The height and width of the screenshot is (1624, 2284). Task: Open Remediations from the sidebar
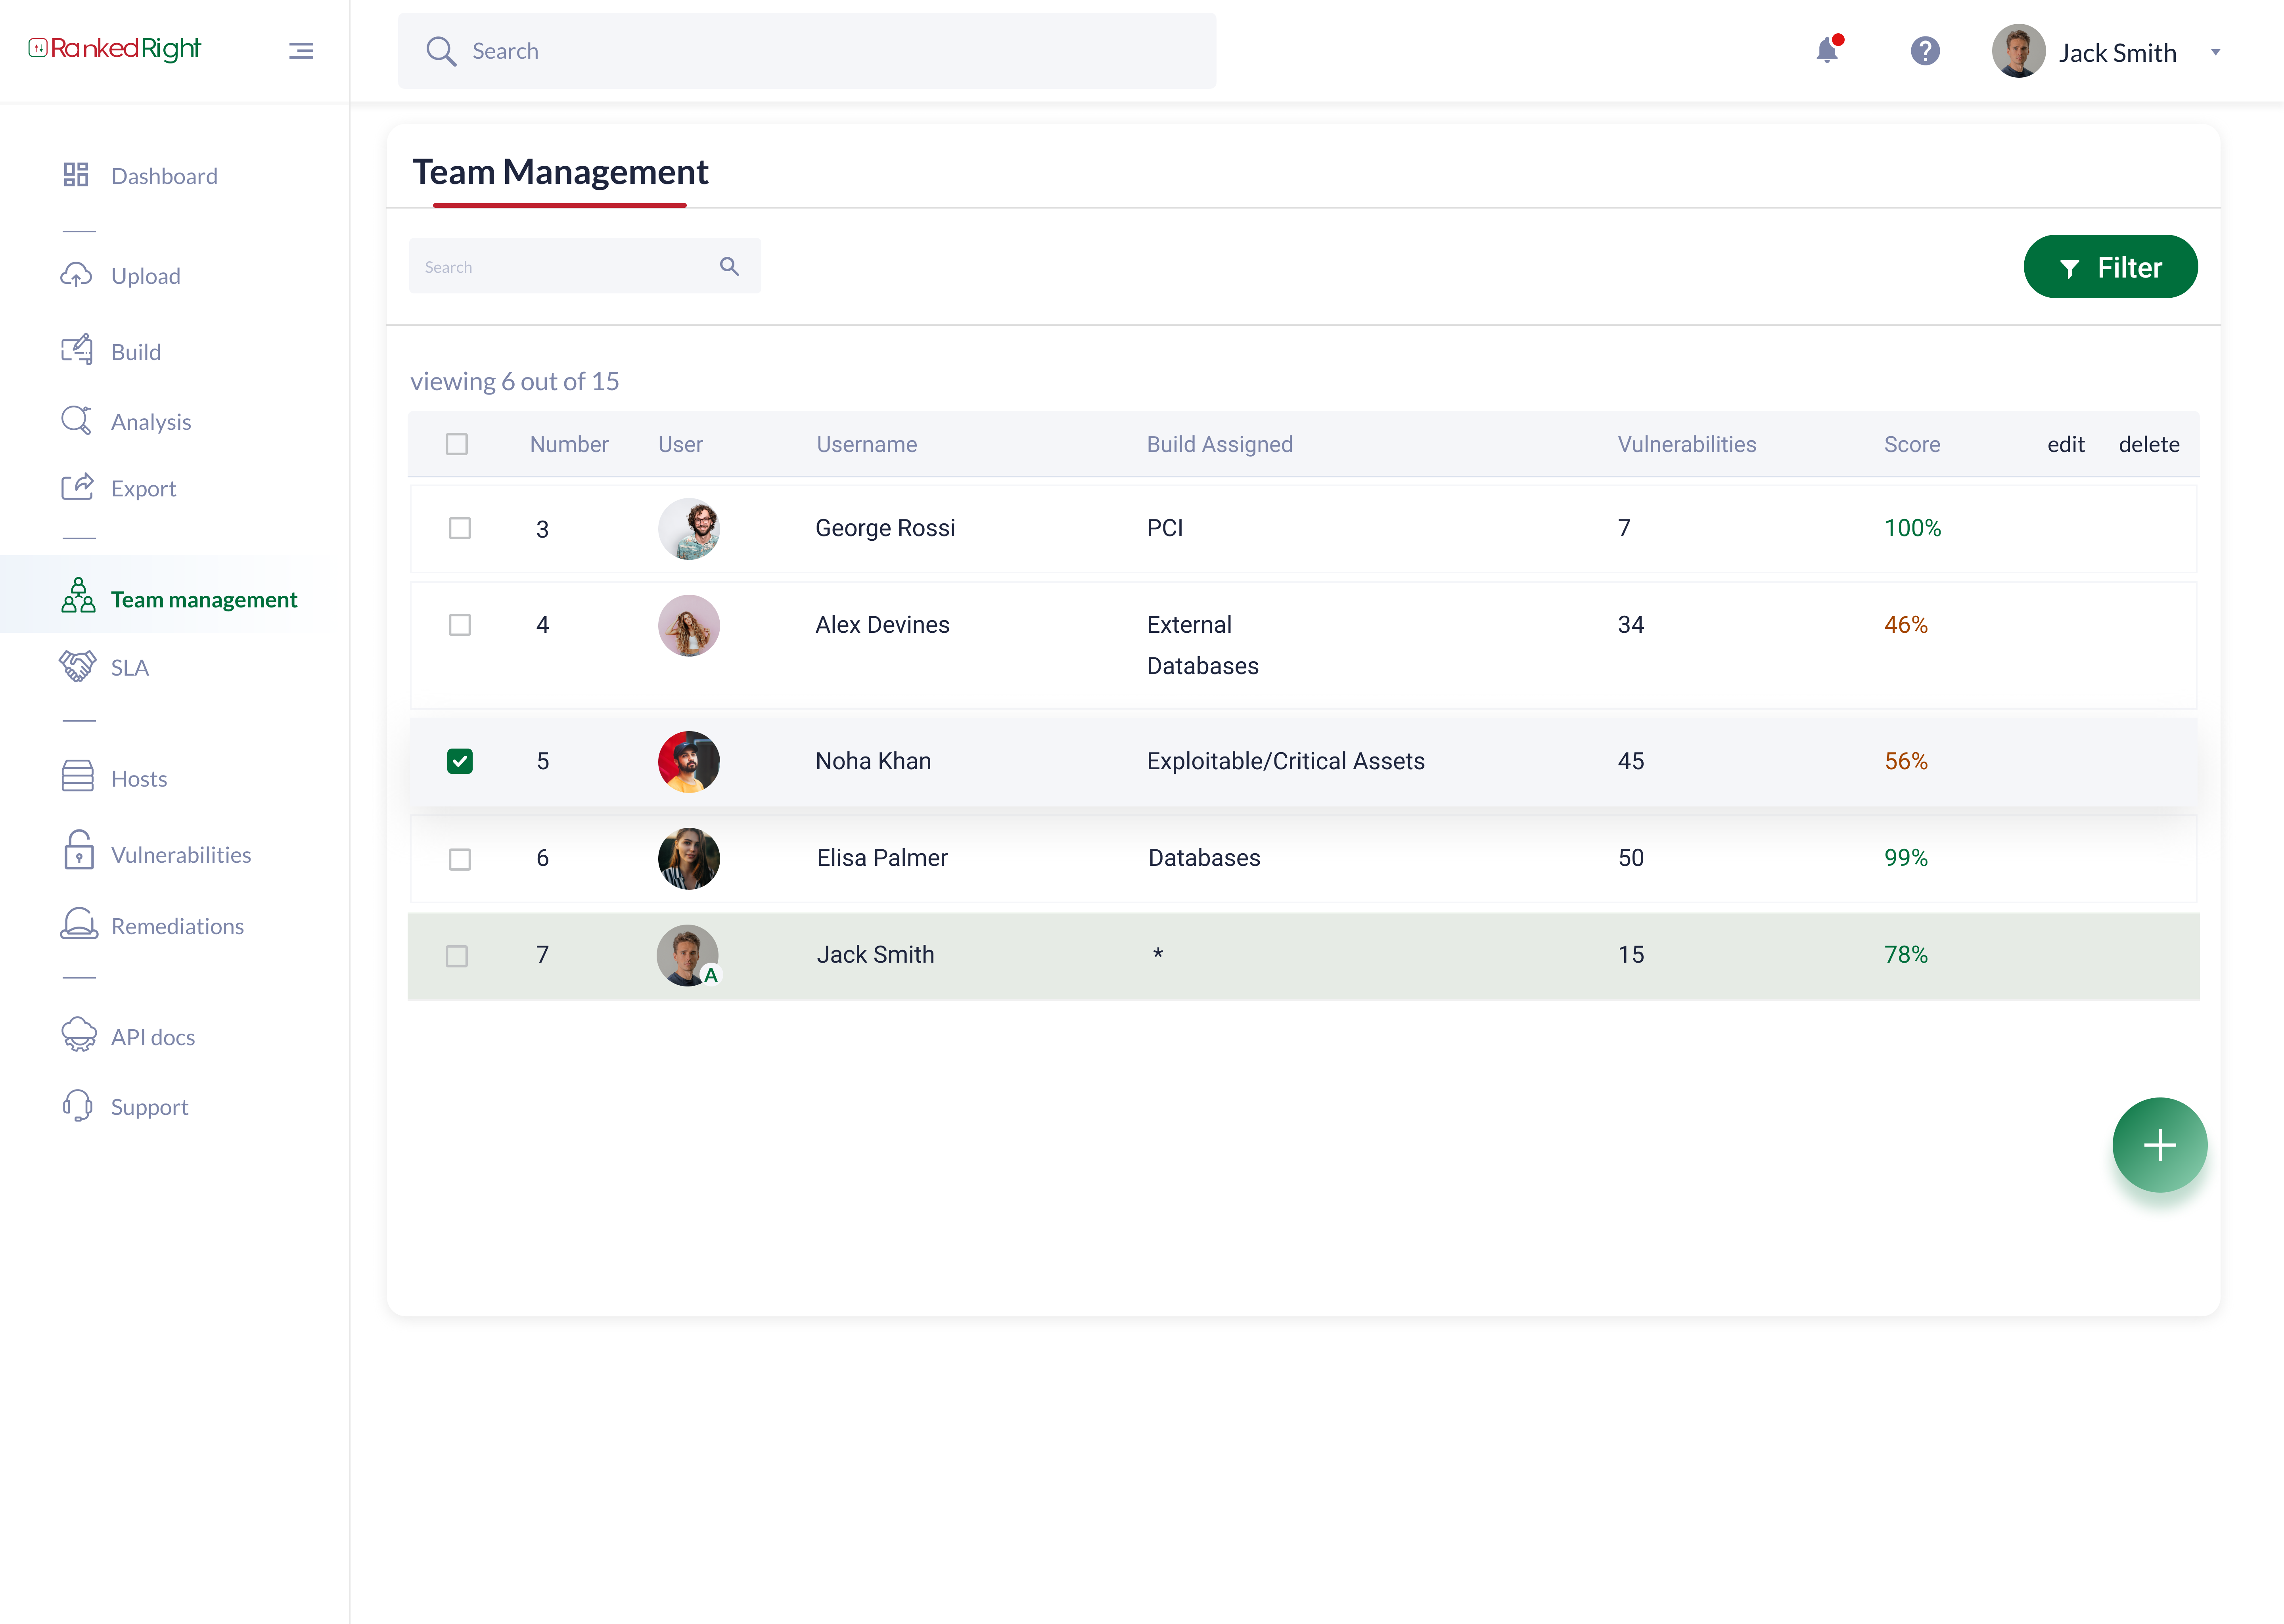point(177,926)
